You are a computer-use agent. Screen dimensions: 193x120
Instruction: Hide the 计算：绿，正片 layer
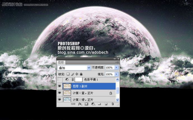tap(60, 99)
